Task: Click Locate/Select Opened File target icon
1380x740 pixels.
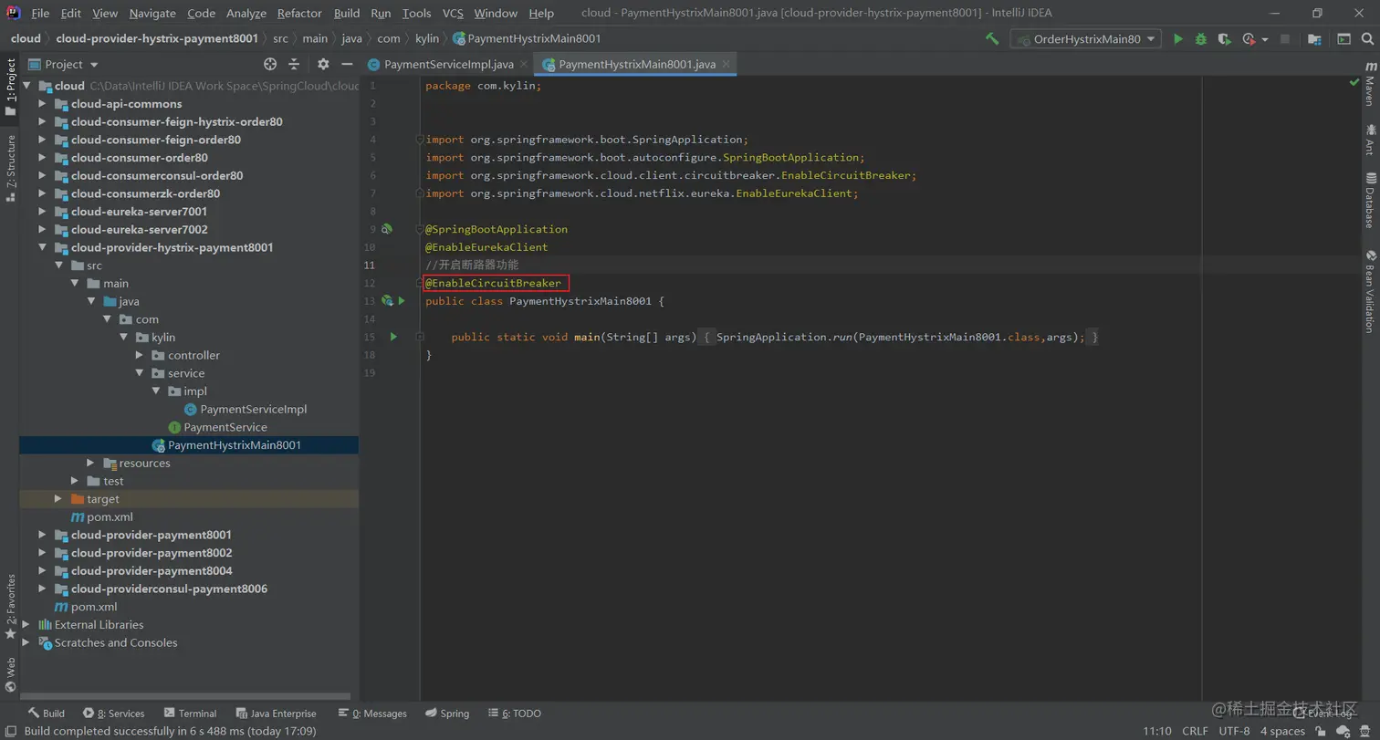Action: pos(270,64)
